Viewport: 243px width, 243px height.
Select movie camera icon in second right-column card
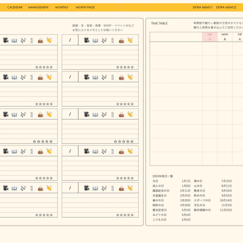click(87, 77)
